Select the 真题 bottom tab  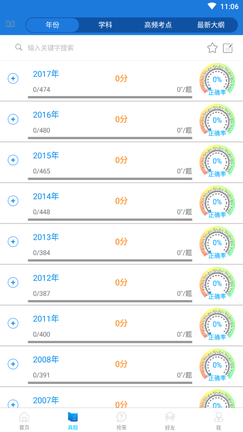tap(73, 421)
